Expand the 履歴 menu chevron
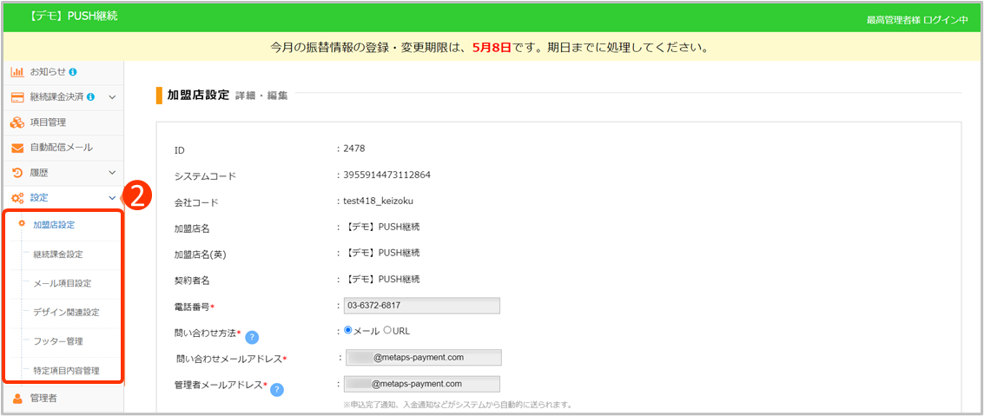Screen dimensions: 984x416 (x=112, y=173)
